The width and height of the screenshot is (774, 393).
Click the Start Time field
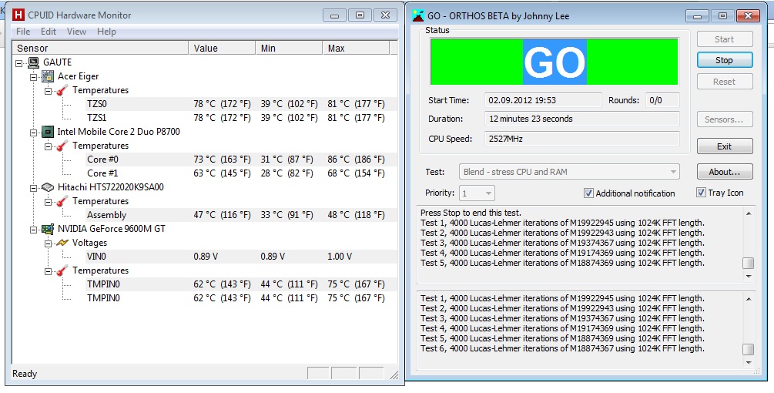543,100
